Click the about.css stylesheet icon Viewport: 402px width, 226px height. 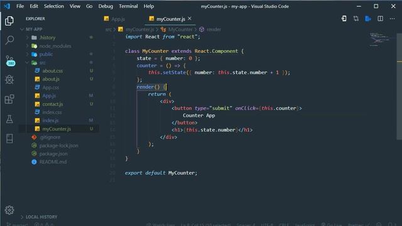coord(38,70)
